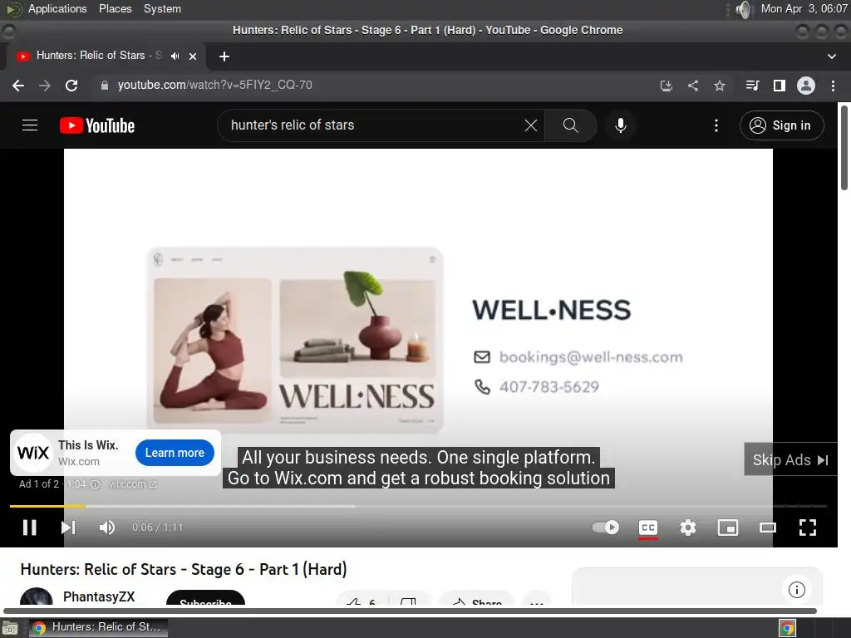Clear the search query with X
Image resolution: width=851 pixels, height=638 pixels.
click(531, 125)
